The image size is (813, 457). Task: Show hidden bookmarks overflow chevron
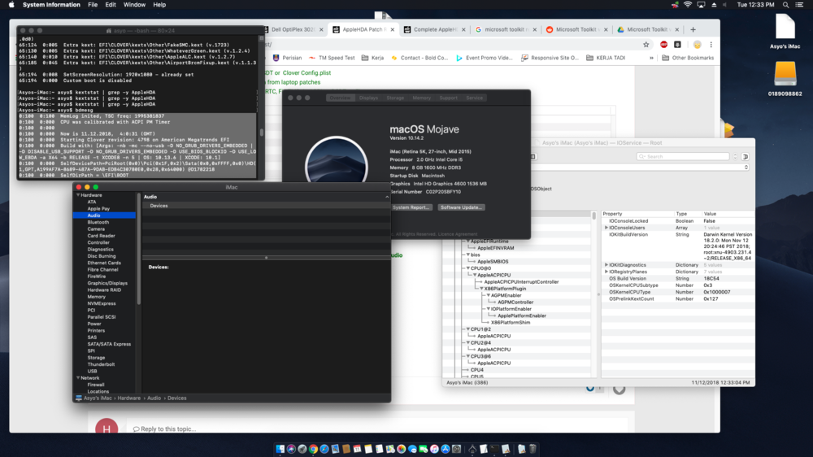point(651,58)
